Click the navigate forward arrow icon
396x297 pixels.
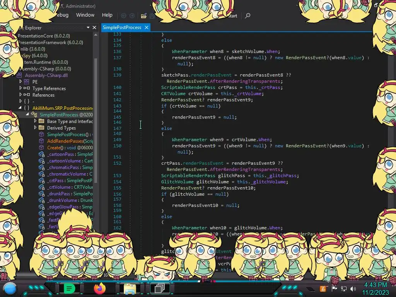[x=132, y=15]
